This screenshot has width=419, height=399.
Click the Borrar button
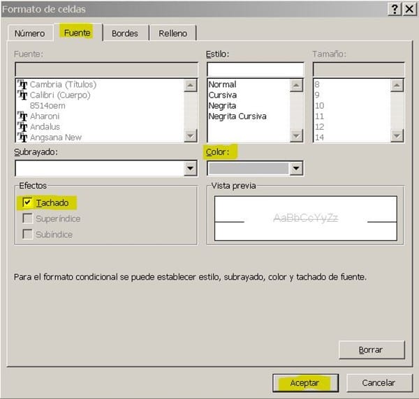click(371, 349)
